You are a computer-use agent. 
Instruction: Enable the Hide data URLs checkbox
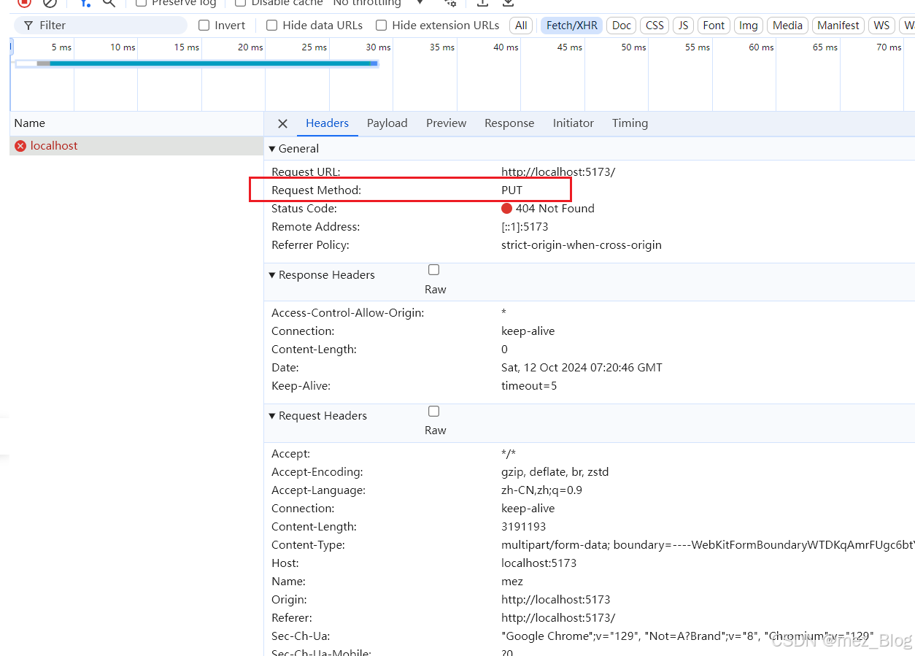[x=271, y=26]
